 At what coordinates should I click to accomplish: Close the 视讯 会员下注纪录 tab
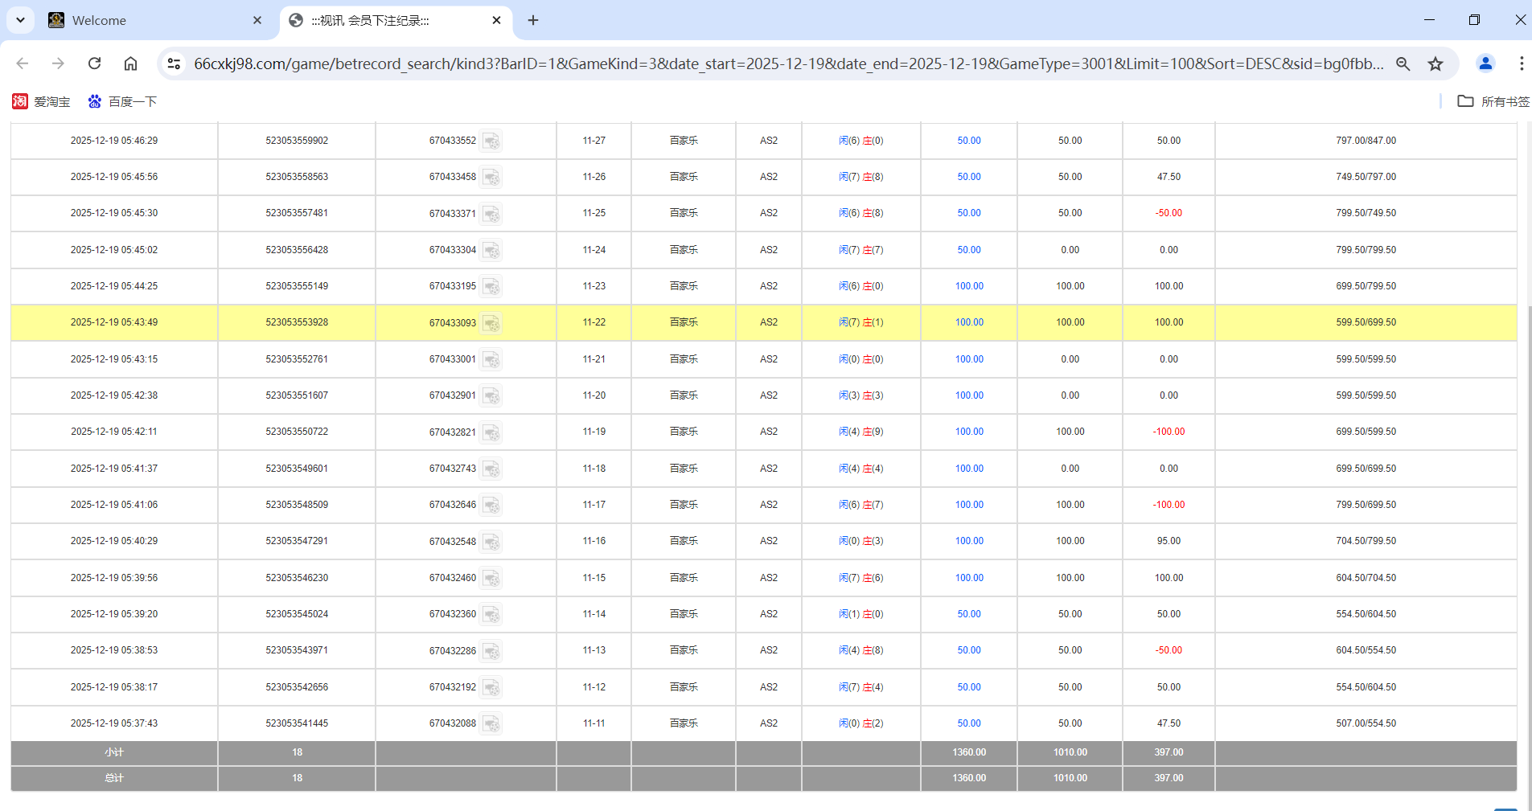496,20
